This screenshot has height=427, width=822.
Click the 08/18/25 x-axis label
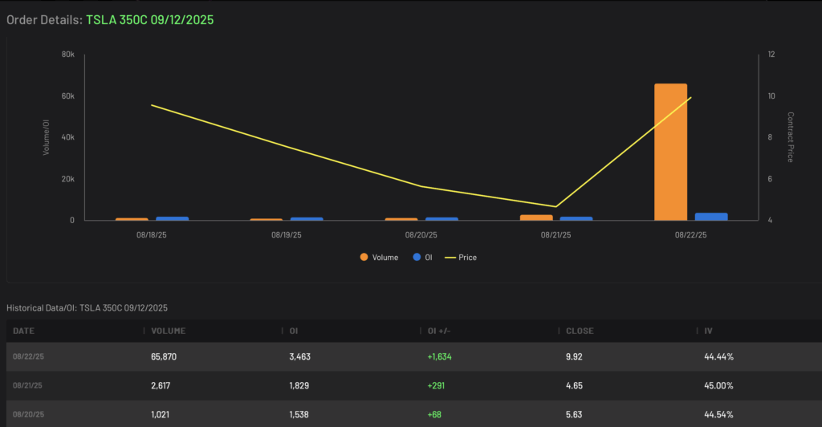152,234
